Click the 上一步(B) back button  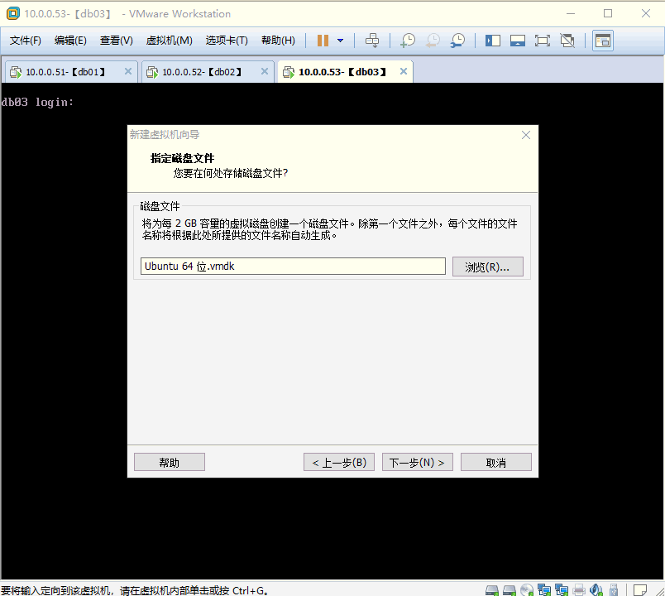[x=339, y=462]
